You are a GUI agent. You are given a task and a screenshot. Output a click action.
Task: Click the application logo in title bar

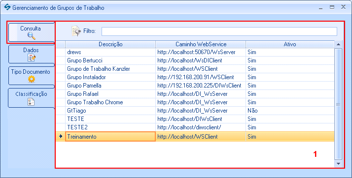click(7, 7)
